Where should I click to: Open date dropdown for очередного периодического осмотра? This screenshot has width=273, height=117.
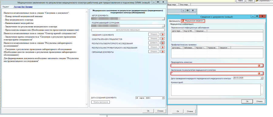262,78
